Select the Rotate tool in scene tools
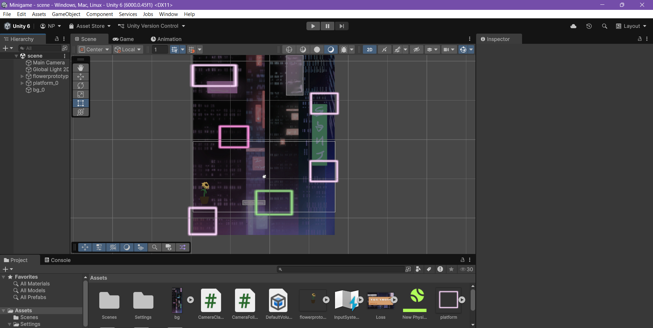This screenshot has height=328, width=653. (81, 86)
